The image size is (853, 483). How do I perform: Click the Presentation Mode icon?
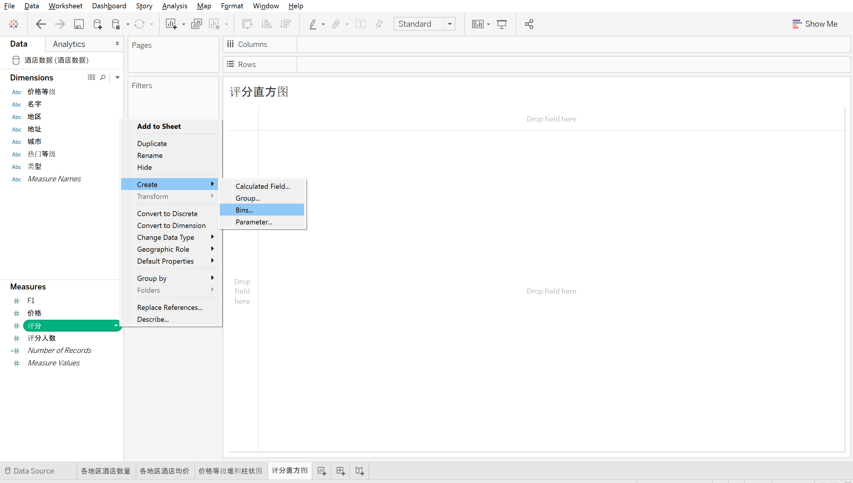click(501, 24)
